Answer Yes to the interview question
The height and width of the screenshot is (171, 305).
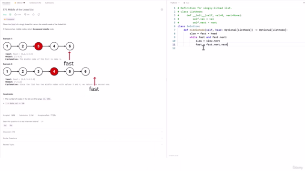pos(5,125)
